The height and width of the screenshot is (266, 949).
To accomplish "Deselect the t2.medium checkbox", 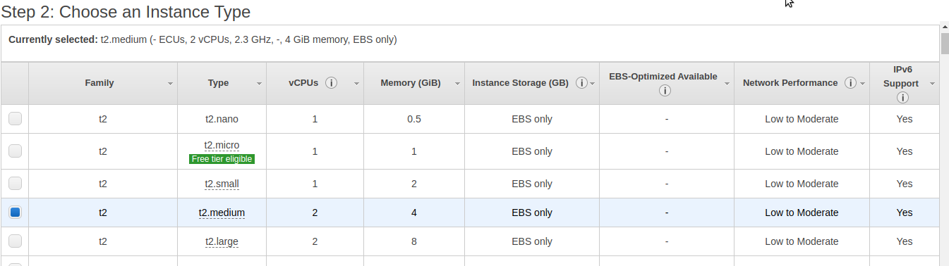I will coord(15,212).
